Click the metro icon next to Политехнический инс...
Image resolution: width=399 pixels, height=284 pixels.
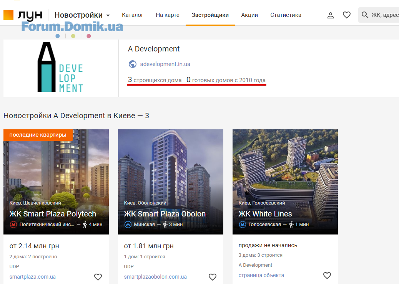coord(13,225)
